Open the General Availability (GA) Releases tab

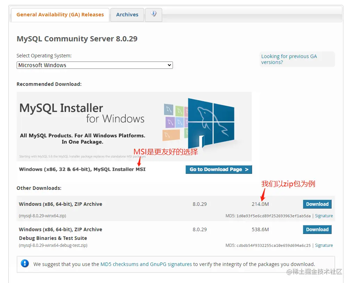60,15
